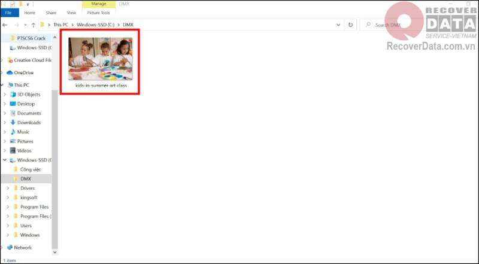Open the Desktop folder in sidebar
Screen dimensions: 479x264
26,104
